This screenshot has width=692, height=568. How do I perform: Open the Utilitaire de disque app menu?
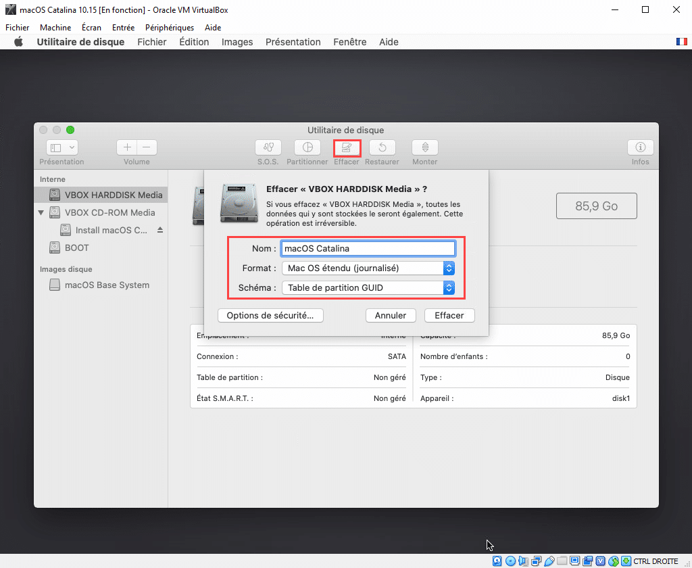(81, 42)
